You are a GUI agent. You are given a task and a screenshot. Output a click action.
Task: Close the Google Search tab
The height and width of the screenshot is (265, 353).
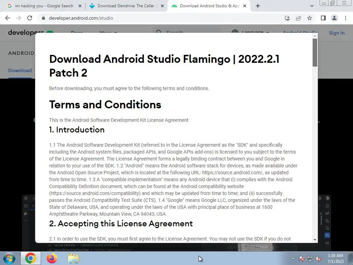(x=80, y=6)
